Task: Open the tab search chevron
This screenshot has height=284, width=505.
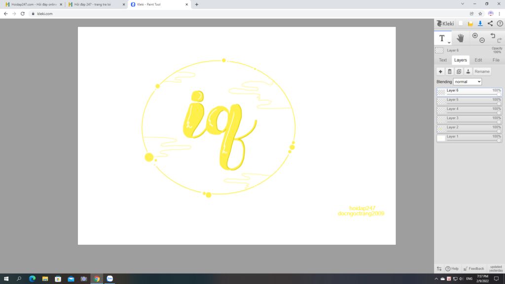Action: point(463,4)
